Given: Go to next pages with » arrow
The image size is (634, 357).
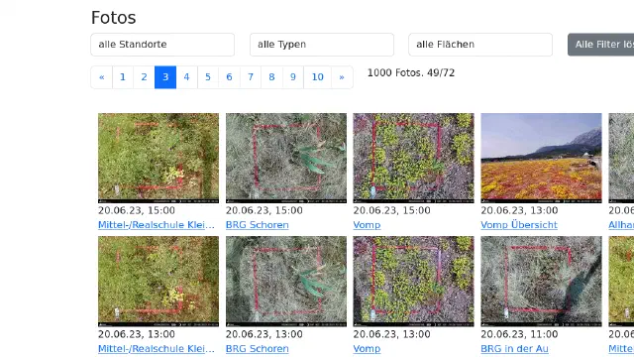Looking at the screenshot, I should [342, 77].
